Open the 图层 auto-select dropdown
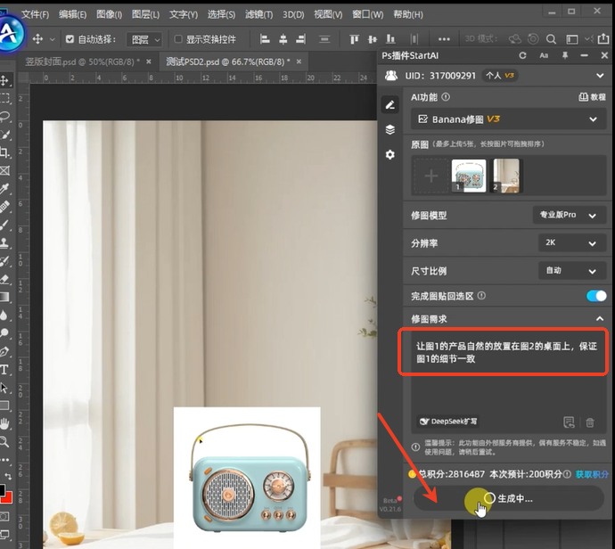Image resolution: width=615 pixels, height=549 pixels. pos(144,39)
